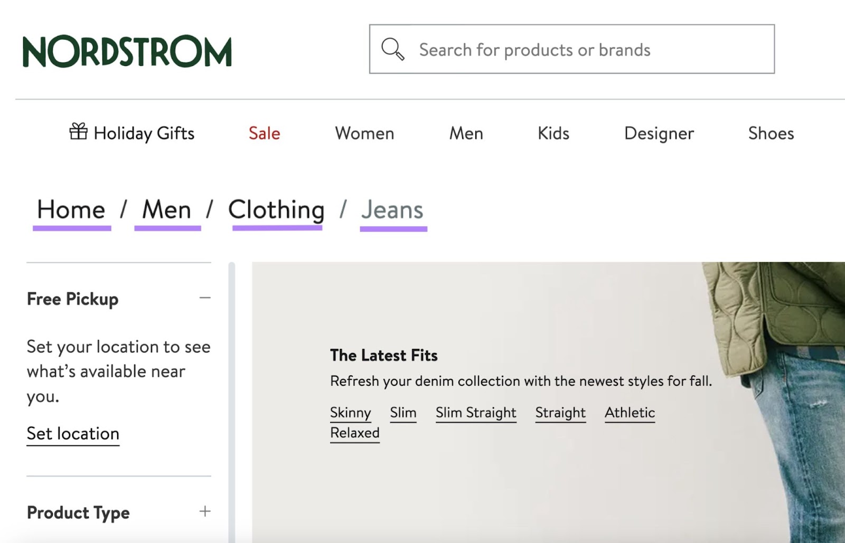Click the Set location link
Viewport: 845px width, 543px height.
[x=72, y=433]
